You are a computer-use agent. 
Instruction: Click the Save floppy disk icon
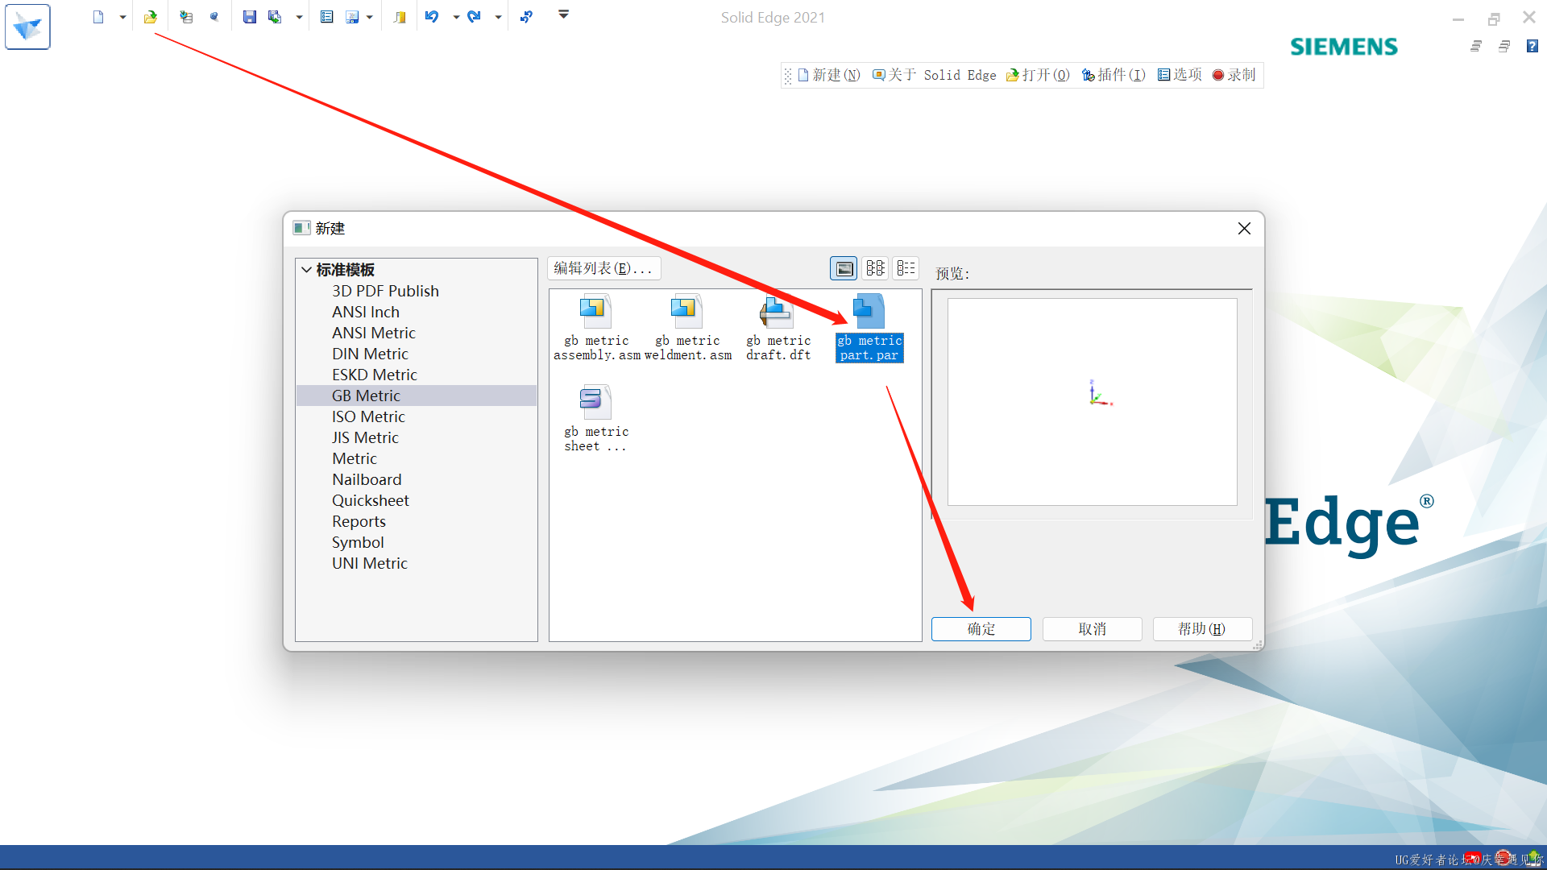pos(250,17)
